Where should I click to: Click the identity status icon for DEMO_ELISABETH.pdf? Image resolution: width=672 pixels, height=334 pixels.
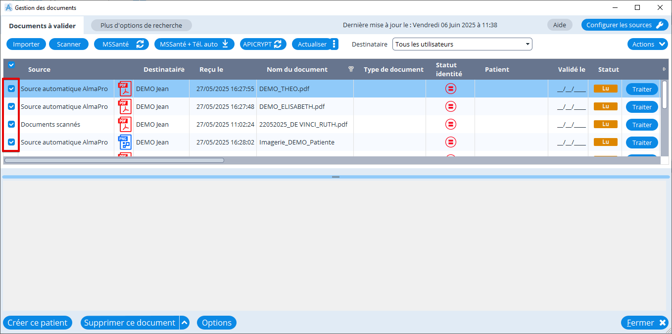click(450, 107)
